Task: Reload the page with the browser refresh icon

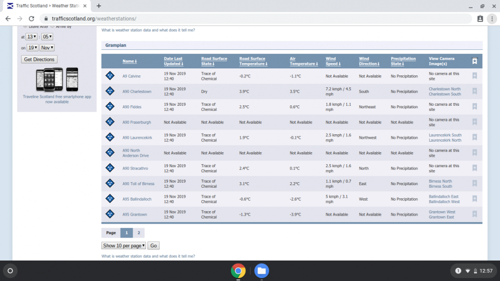Action: [31, 18]
